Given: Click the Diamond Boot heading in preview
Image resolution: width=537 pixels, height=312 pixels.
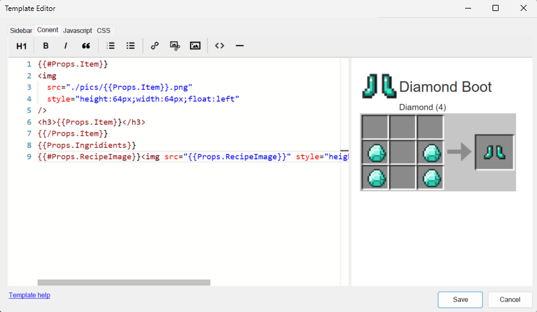Looking at the screenshot, I should point(445,87).
